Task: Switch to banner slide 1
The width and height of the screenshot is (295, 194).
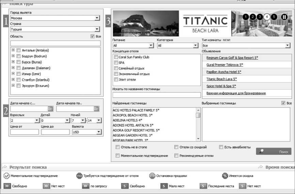Action: [x=246, y=17]
